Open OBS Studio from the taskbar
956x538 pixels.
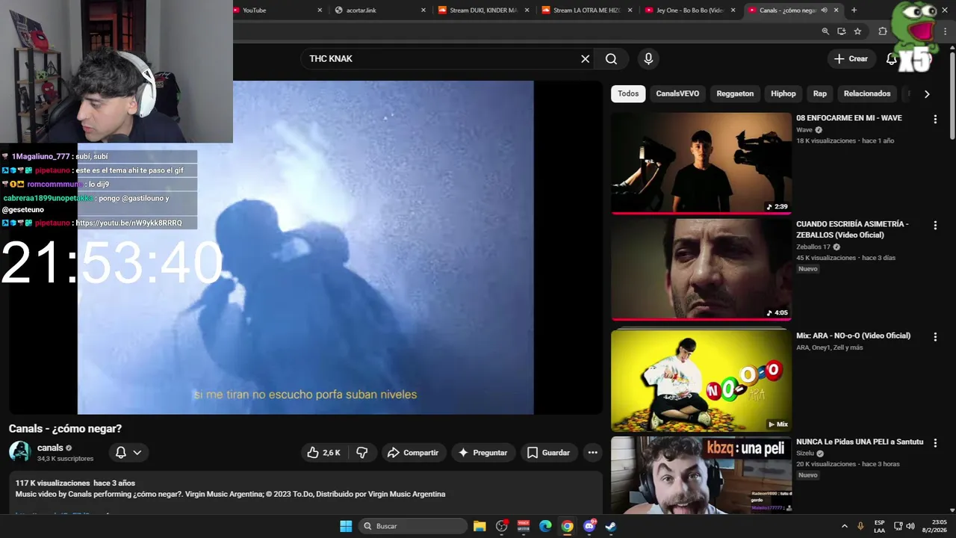pyautogui.click(x=502, y=526)
